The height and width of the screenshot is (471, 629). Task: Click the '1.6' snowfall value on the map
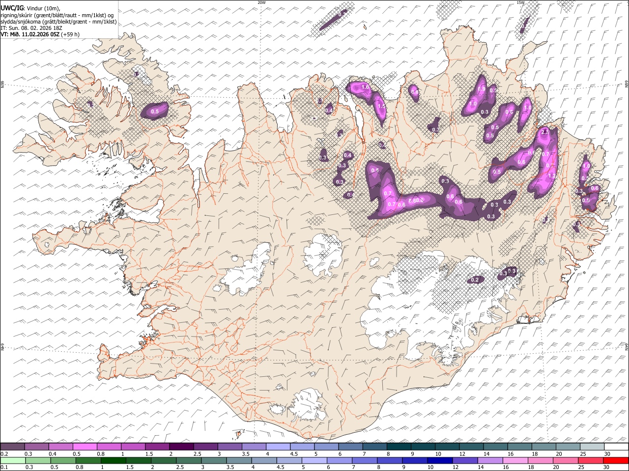pyautogui.click(x=365, y=87)
